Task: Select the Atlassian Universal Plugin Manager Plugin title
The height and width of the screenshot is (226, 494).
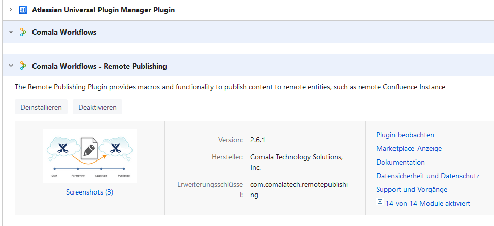Action: click(x=104, y=10)
